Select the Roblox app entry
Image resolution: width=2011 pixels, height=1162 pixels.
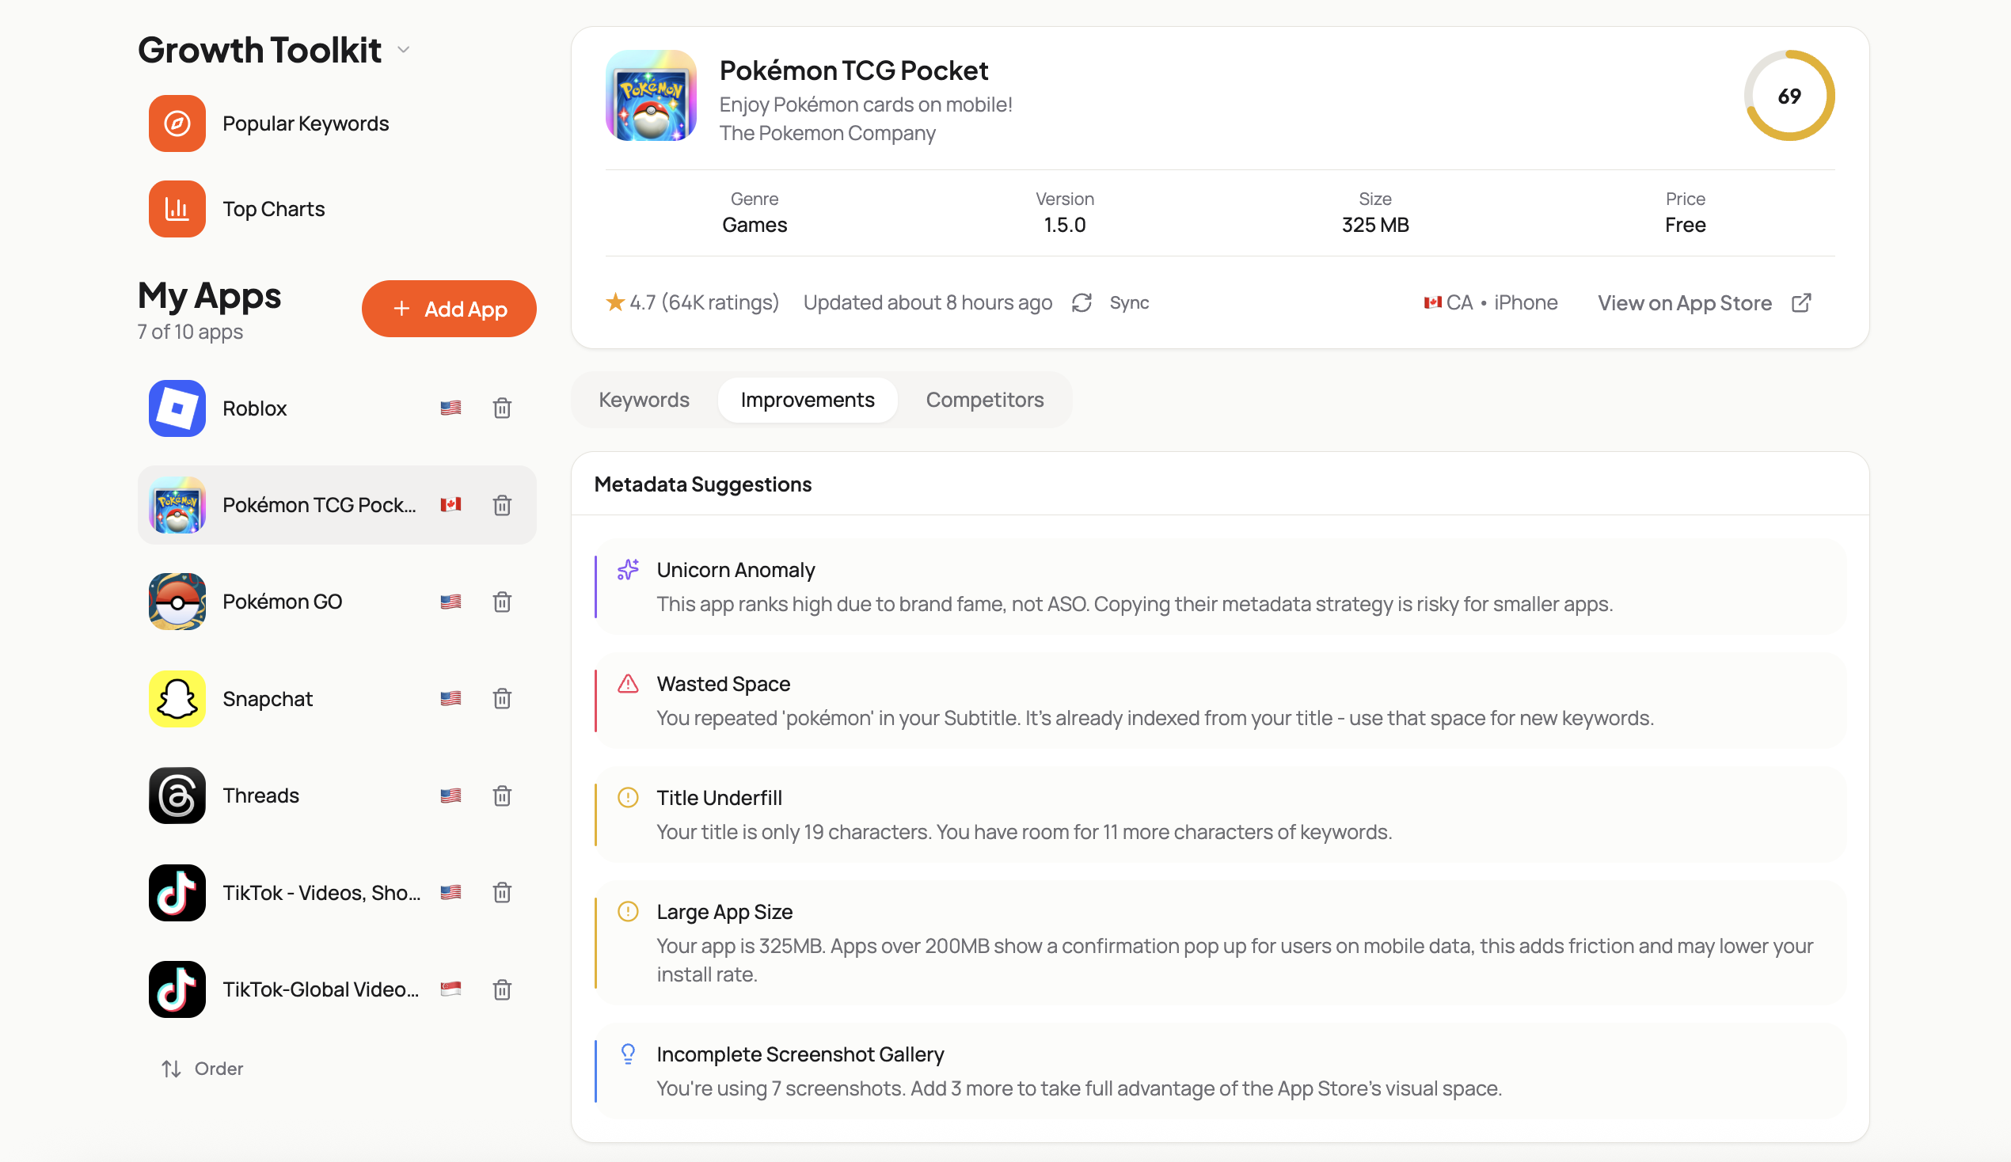click(256, 408)
